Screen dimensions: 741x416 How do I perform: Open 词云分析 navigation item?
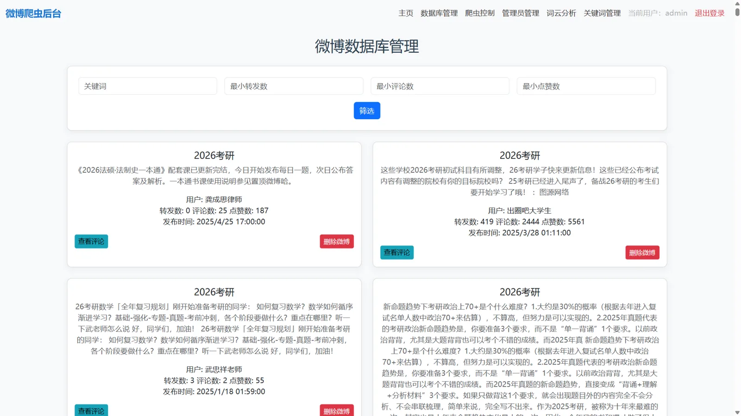[561, 13]
